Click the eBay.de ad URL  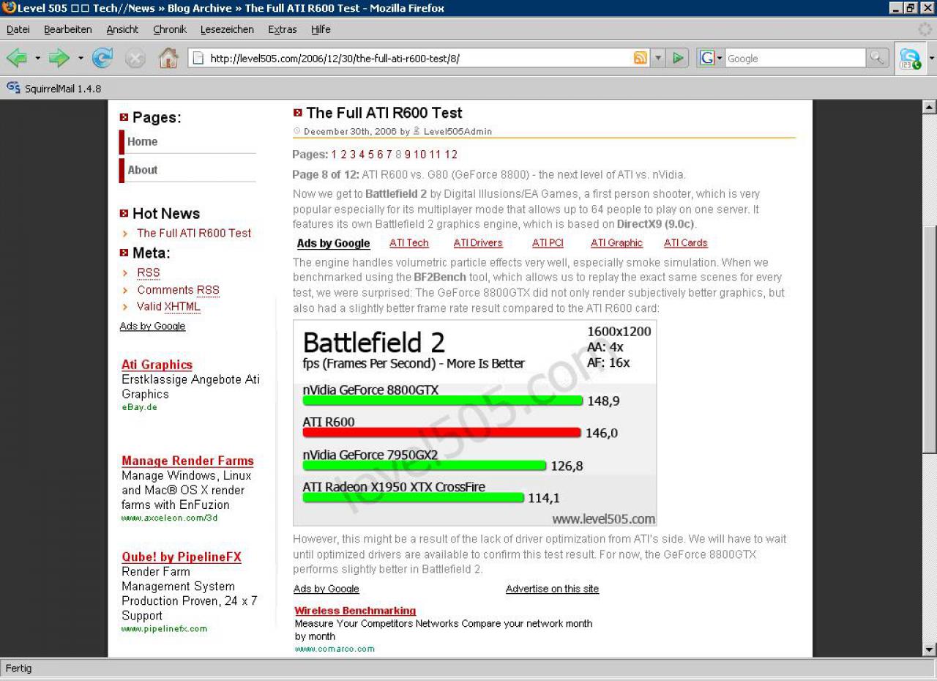139,407
